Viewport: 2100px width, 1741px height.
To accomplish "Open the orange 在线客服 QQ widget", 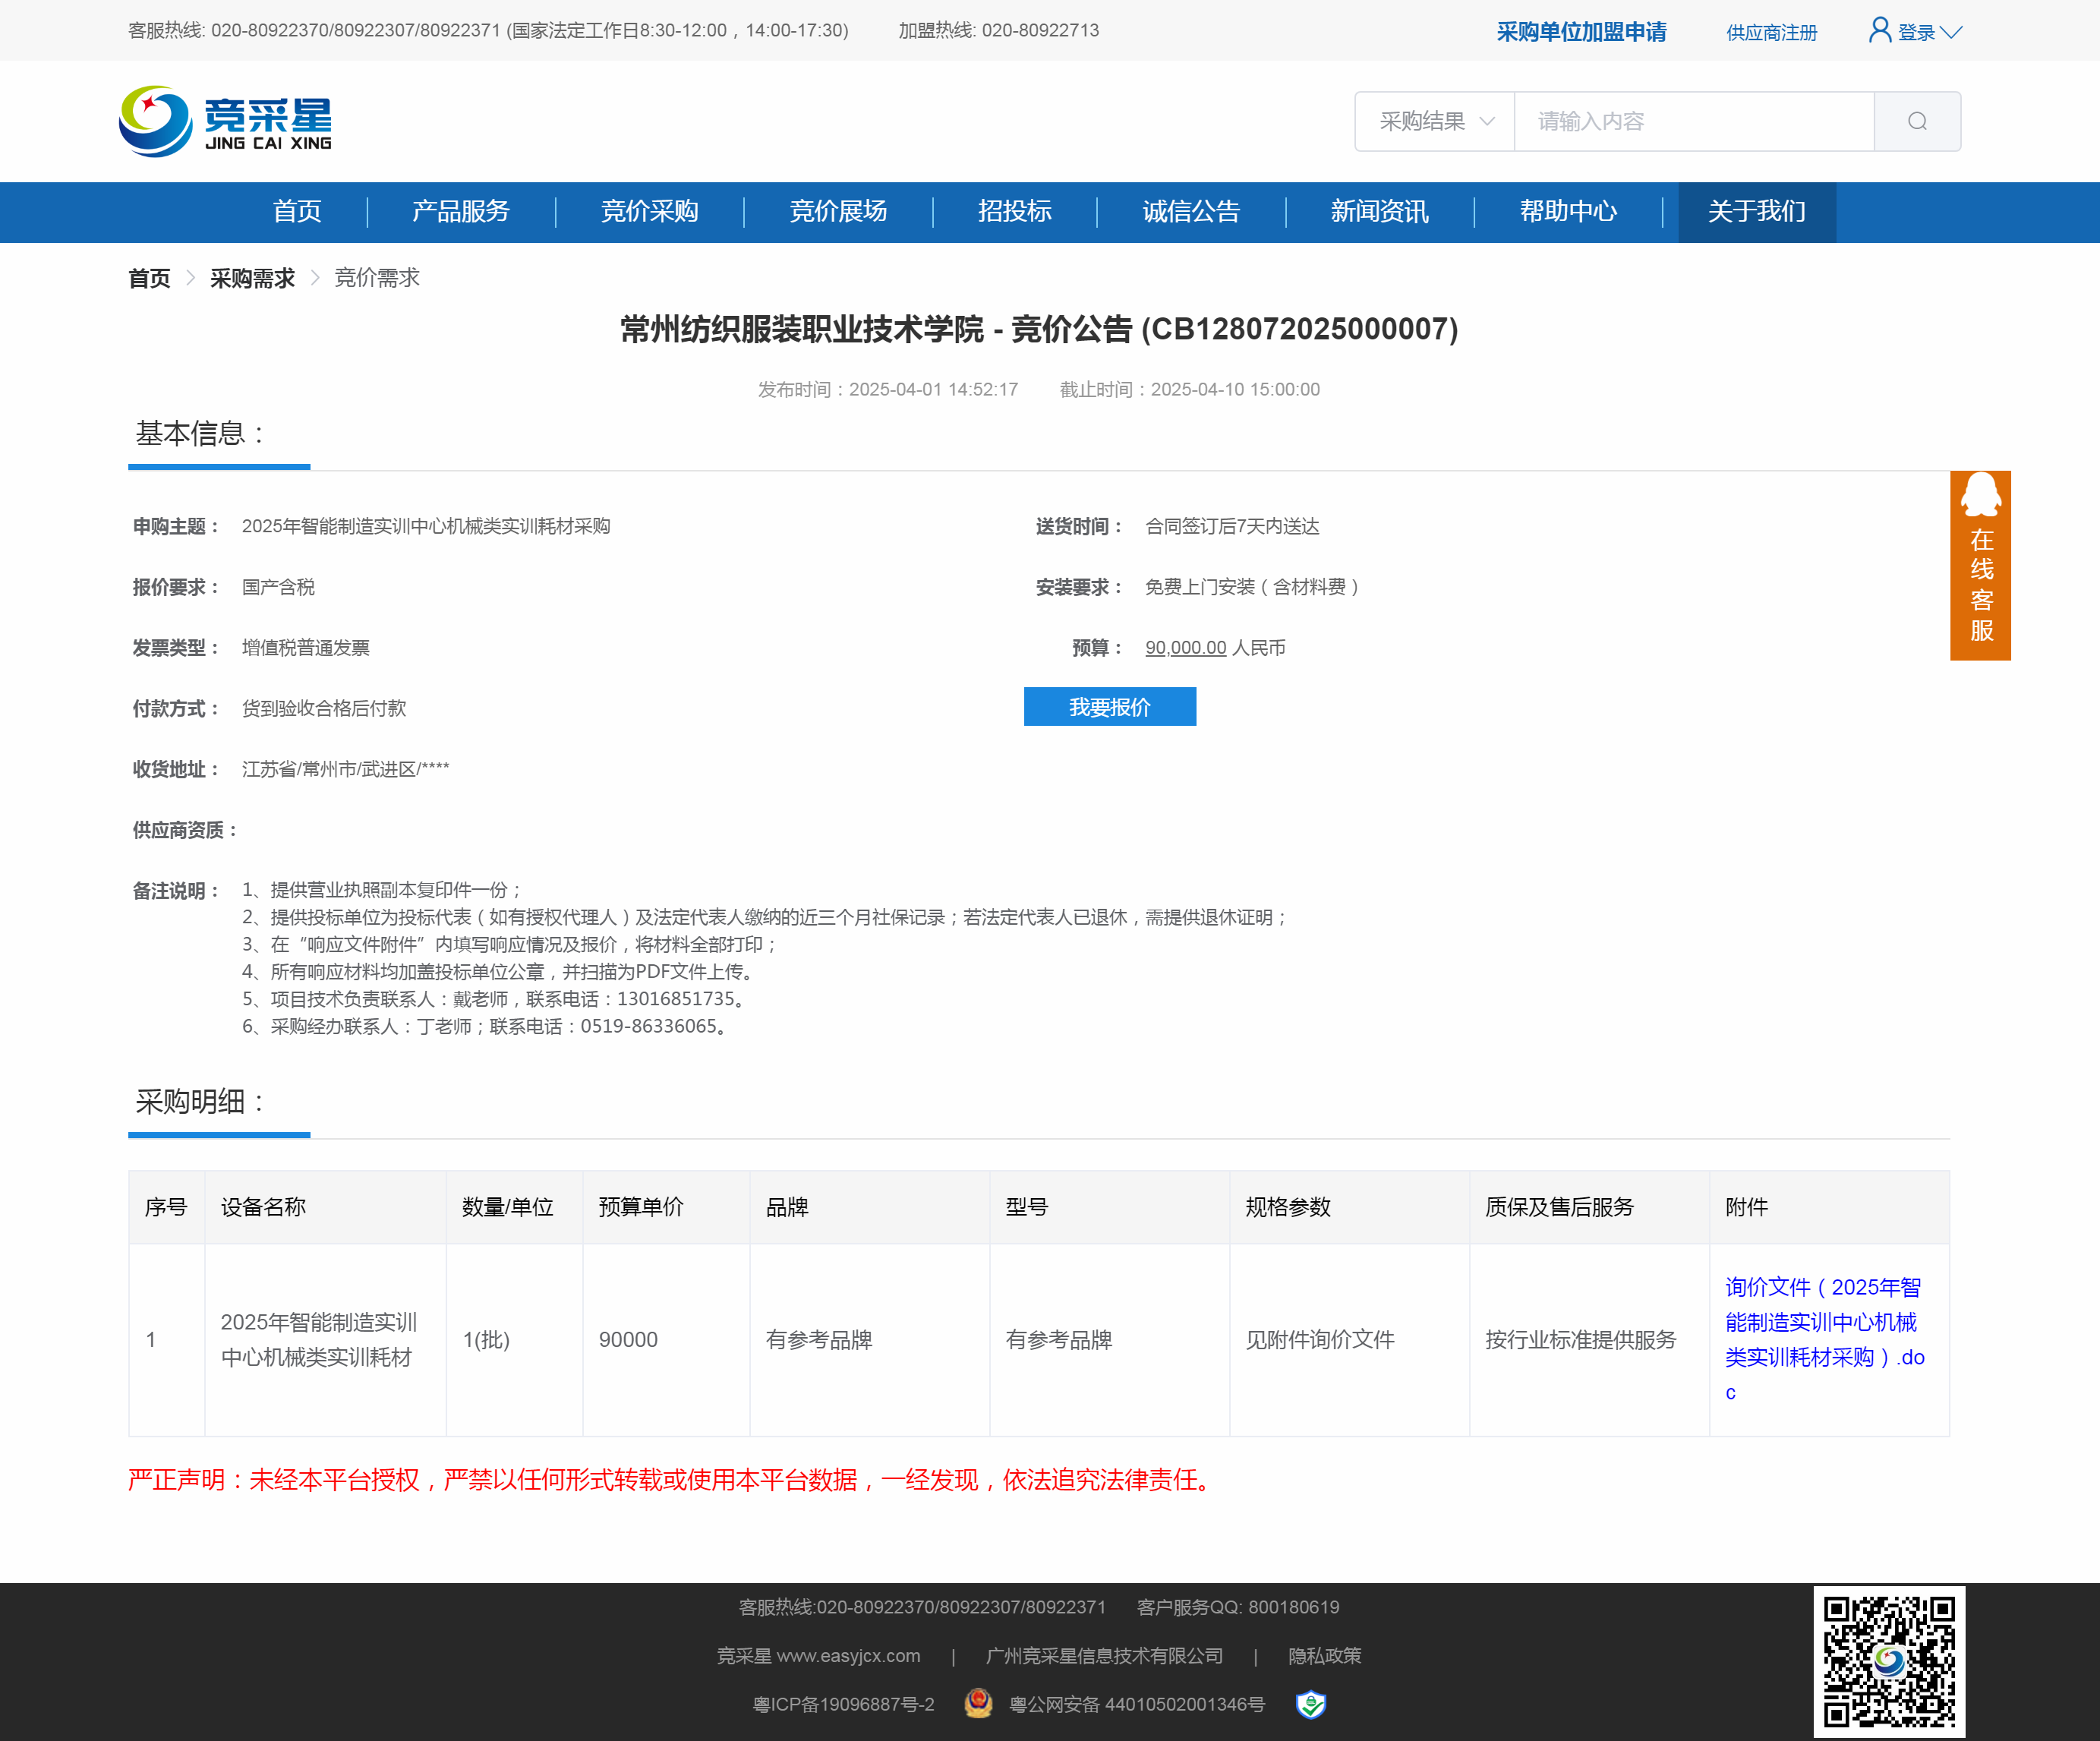I will coord(1979,565).
